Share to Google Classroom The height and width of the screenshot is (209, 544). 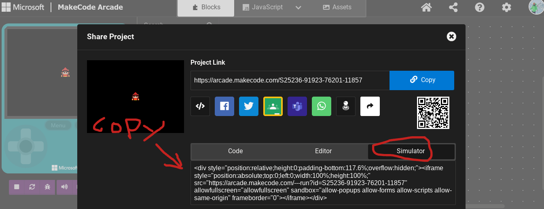[x=273, y=106]
